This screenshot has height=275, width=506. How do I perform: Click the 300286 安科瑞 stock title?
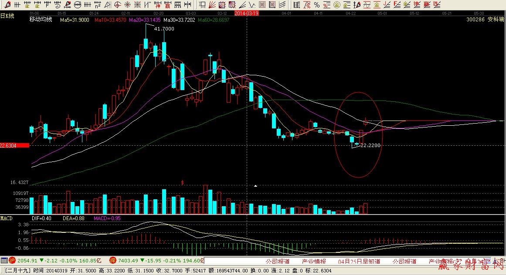pos(485,20)
